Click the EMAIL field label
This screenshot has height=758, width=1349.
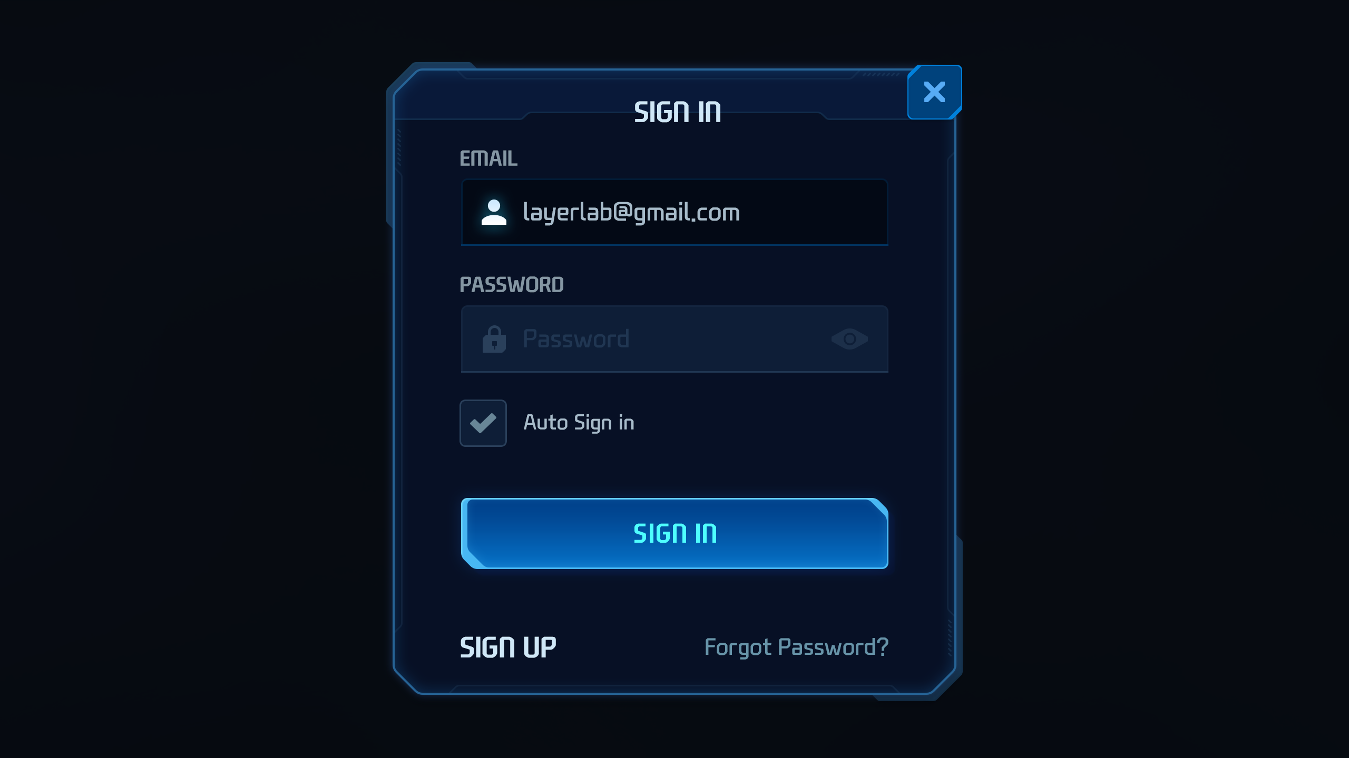(488, 158)
